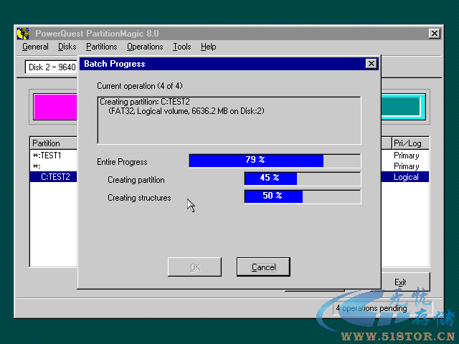
Task: Click the current operation description box
Action: point(229,119)
